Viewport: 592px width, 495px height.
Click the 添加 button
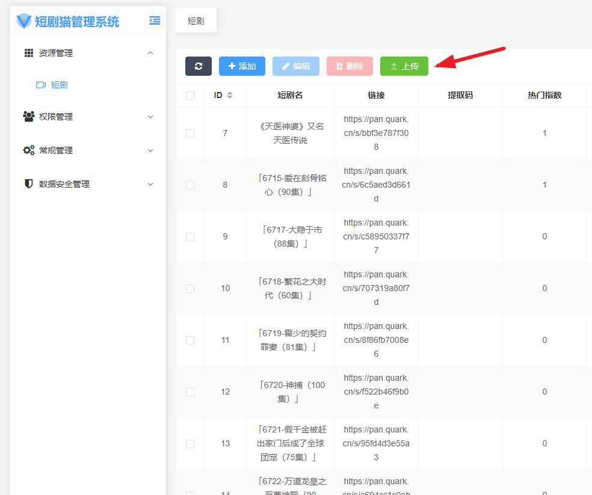(242, 66)
